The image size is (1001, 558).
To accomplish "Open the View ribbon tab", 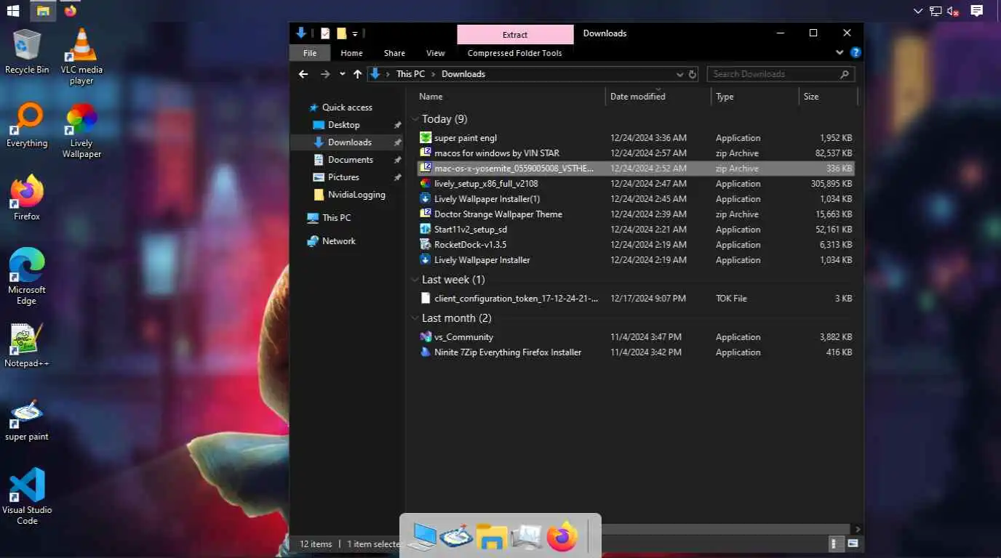I will point(436,53).
